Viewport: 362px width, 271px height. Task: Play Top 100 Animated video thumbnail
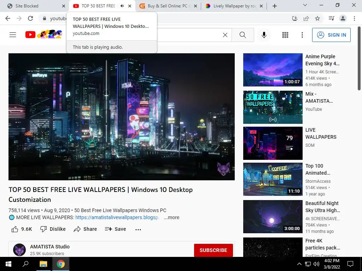273,179
